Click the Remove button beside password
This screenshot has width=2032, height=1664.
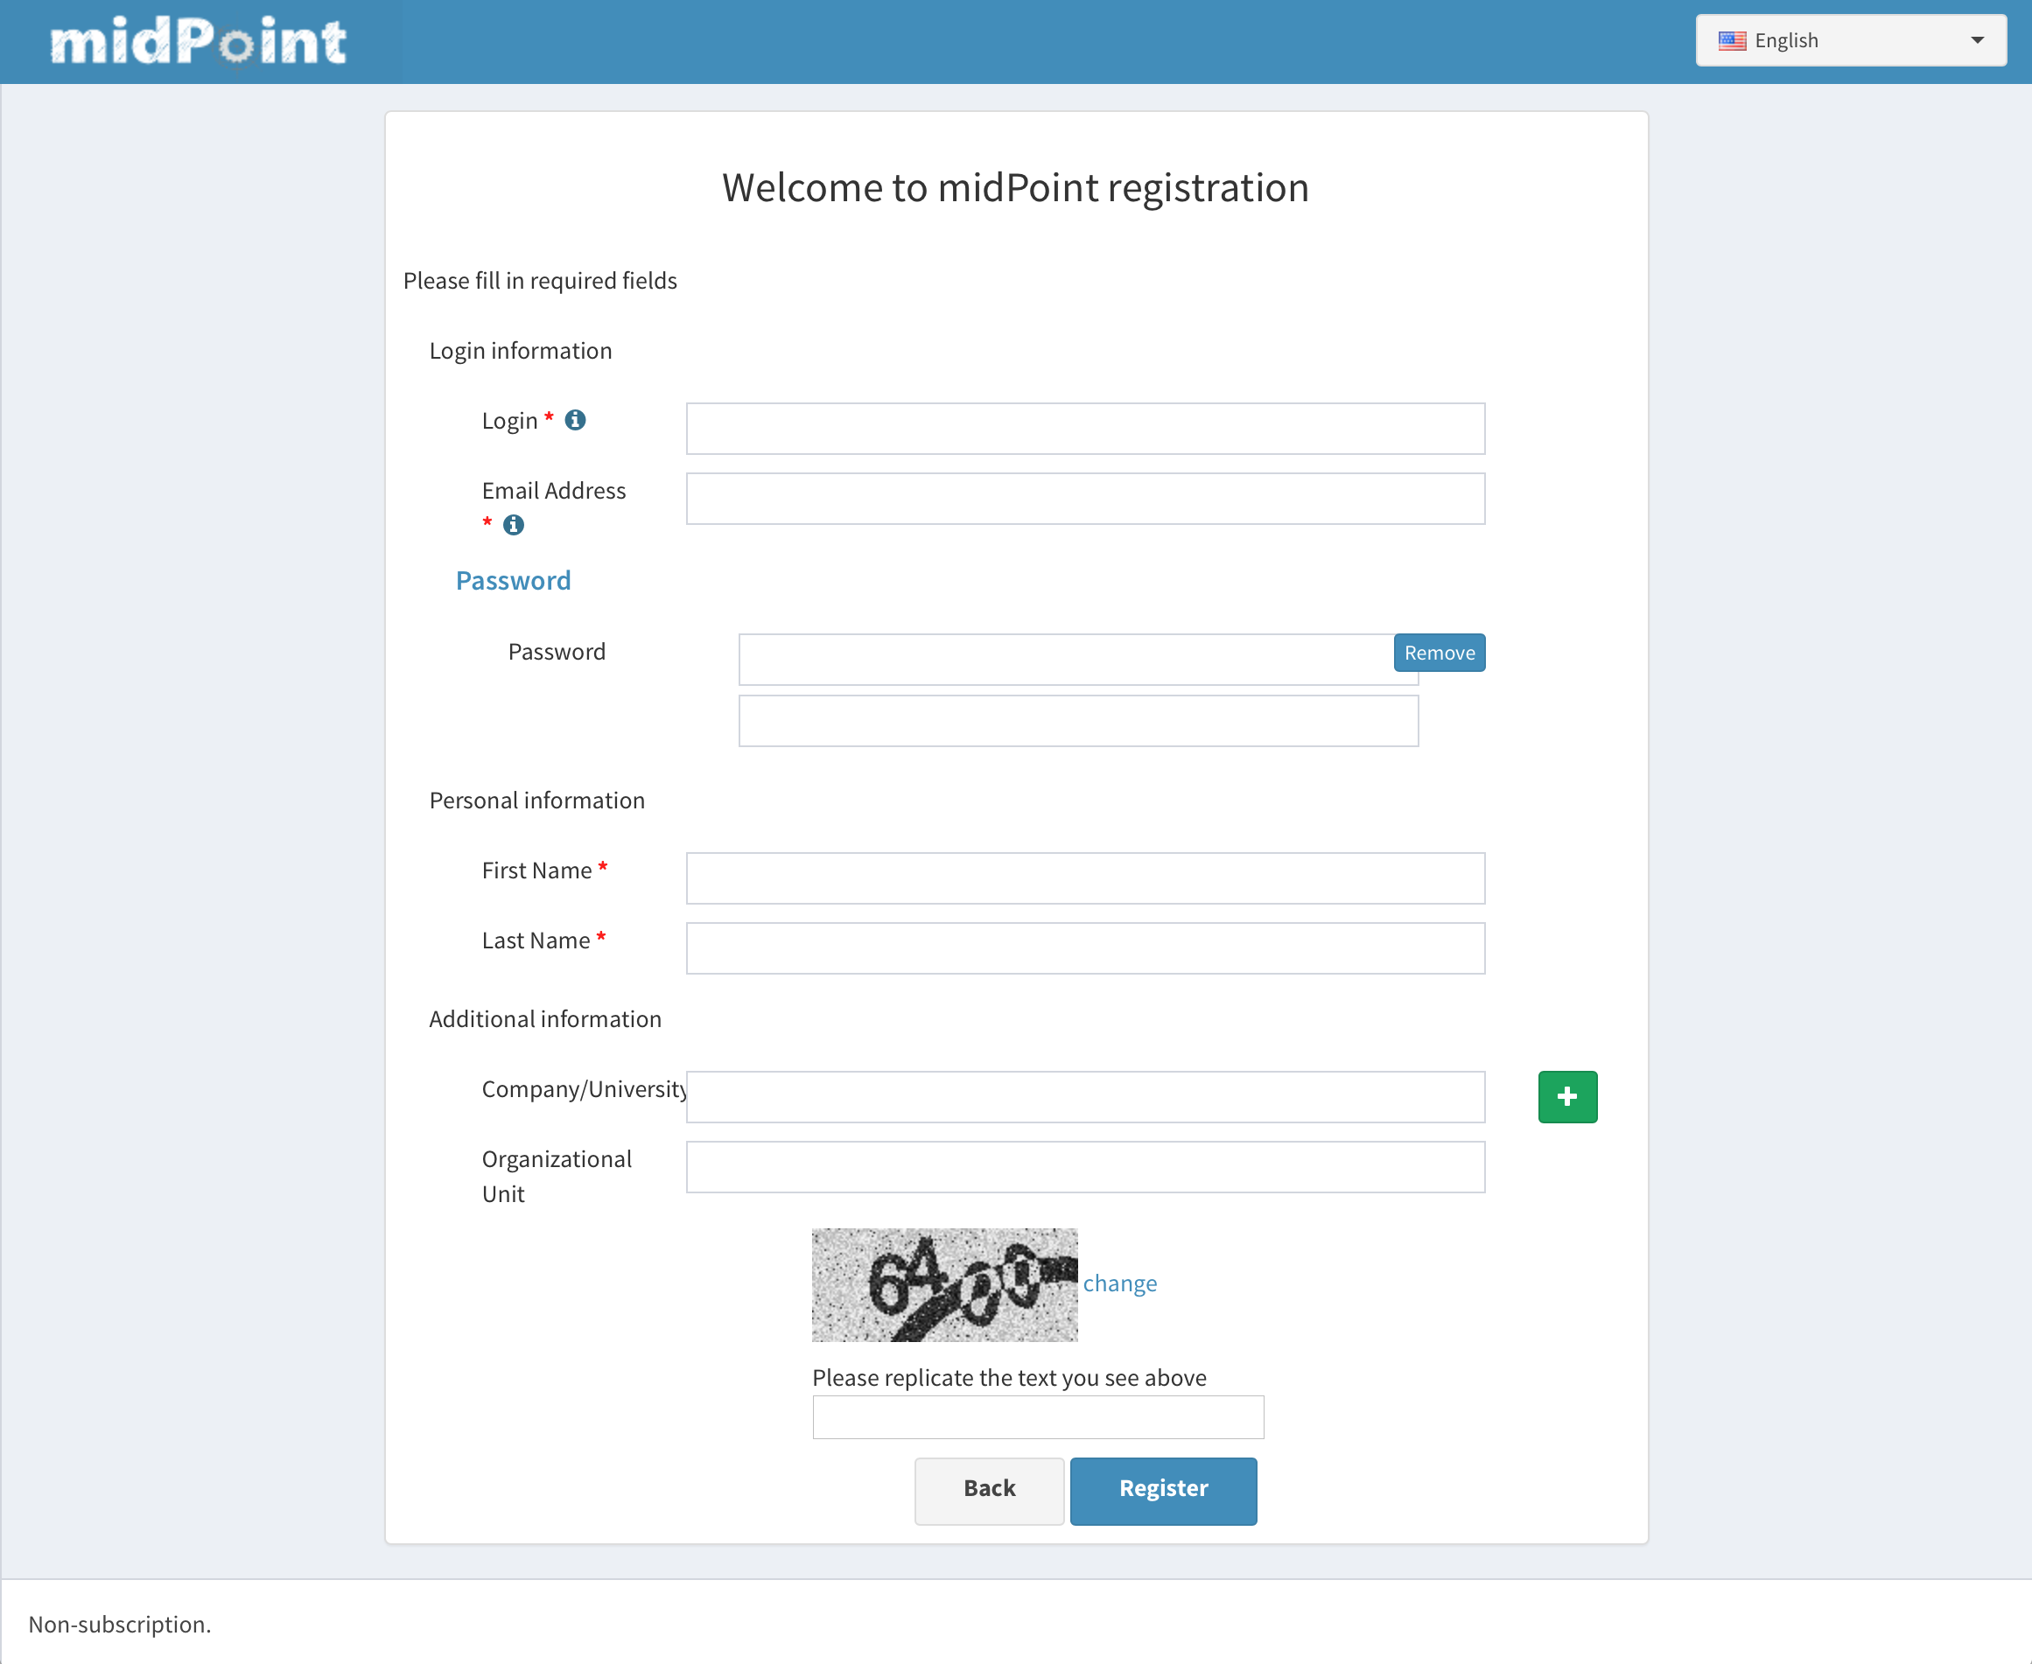(1439, 653)
